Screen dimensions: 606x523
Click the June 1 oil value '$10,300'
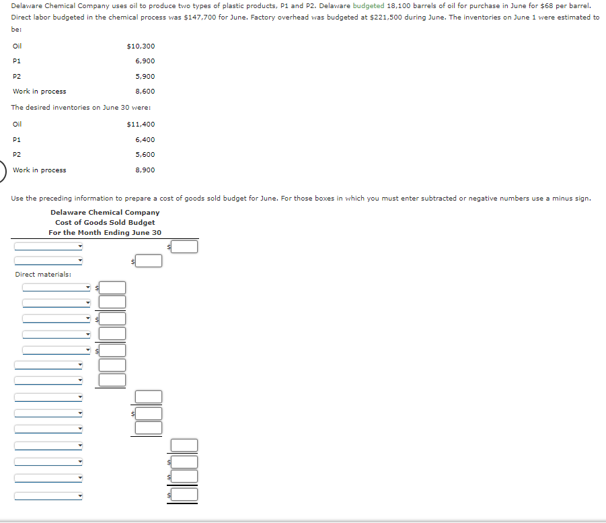tap(141, 46)
